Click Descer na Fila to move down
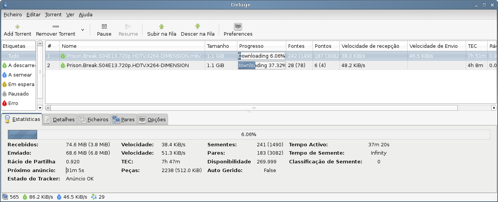 (x=198, y=30)
